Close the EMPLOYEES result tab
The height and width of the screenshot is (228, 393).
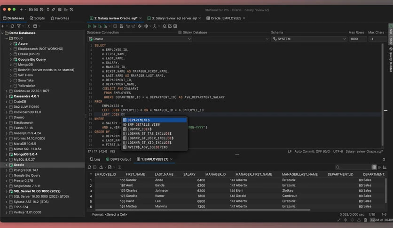[172, 159]
